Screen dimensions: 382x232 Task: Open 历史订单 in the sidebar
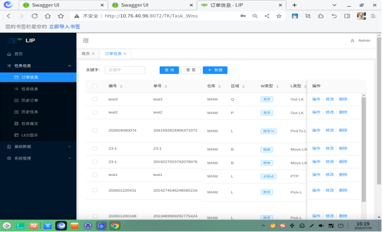(38, 100)
